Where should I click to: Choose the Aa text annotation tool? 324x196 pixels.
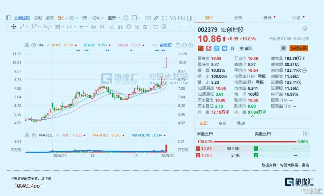(x=94, y=27)
